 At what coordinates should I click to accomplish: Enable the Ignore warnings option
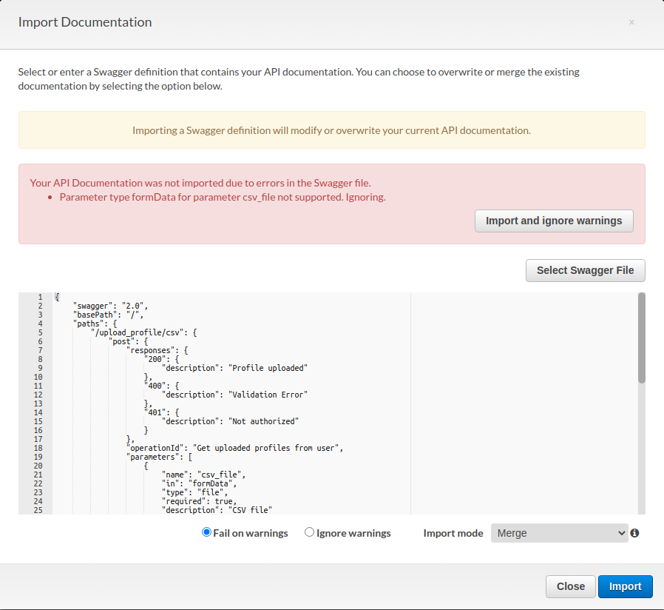(x=310, y=533)
